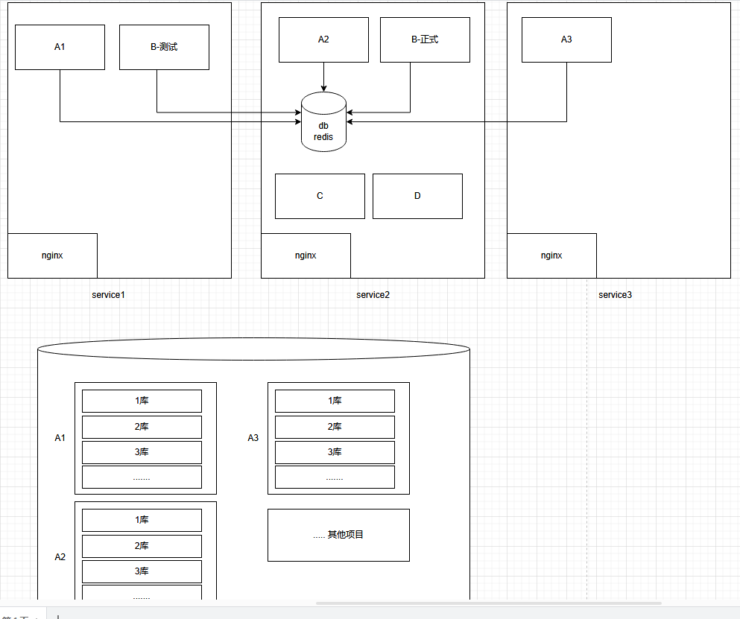
Task: Select the nginx box in service1
Action: point(52,255)
